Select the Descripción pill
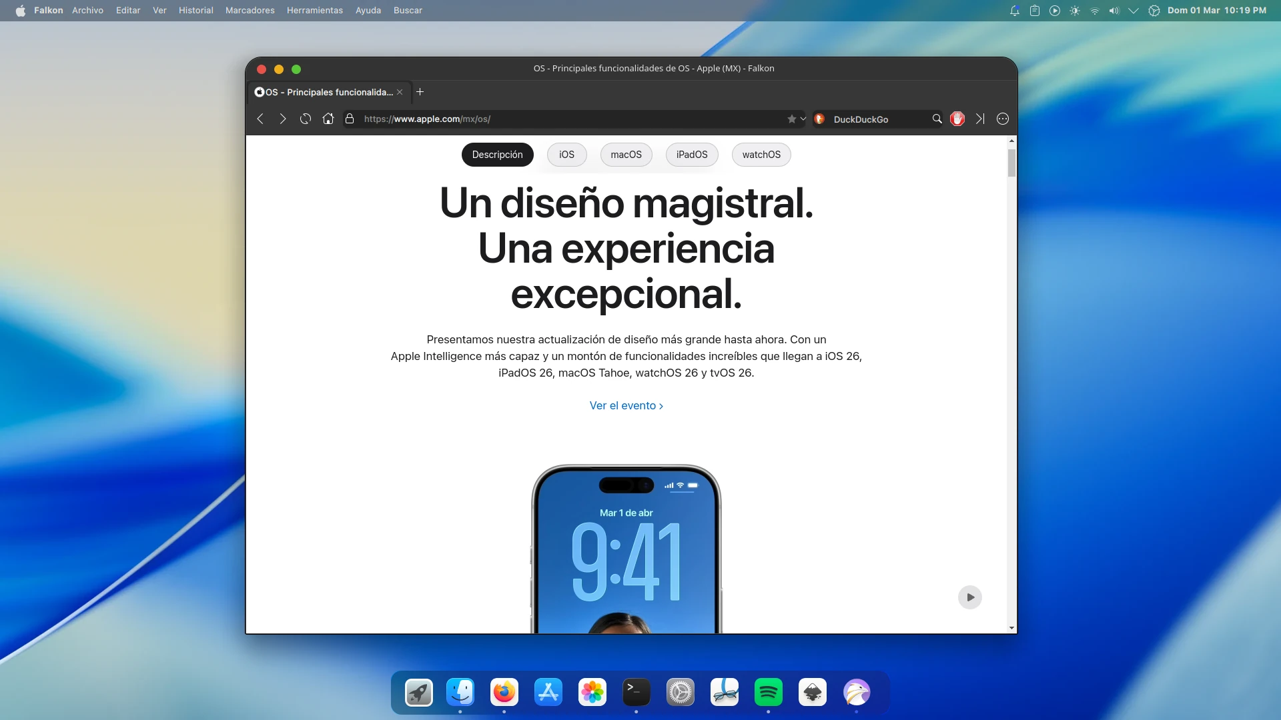The width and height of the screenshot is (1281, 720). (498, 155)
